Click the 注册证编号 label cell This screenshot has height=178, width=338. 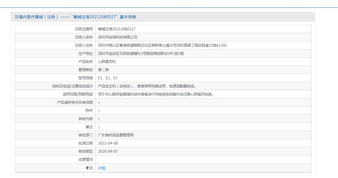(x=55, y=29)
